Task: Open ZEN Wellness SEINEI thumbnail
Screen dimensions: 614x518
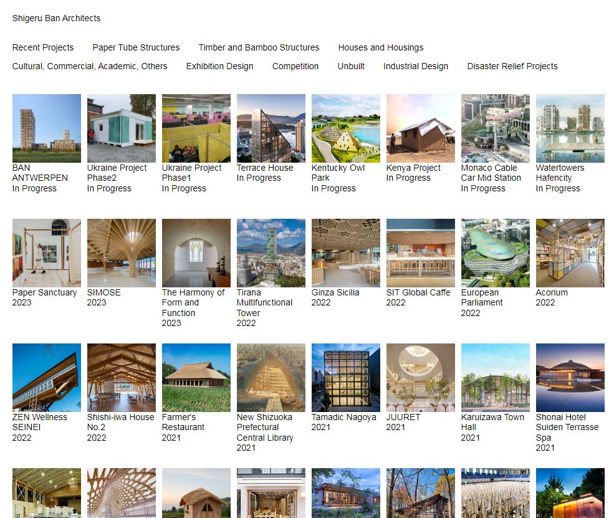Action: pyautogui.click(x=47, y=378)
